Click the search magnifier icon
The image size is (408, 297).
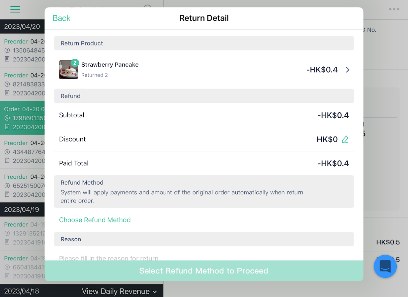(148, 8)
